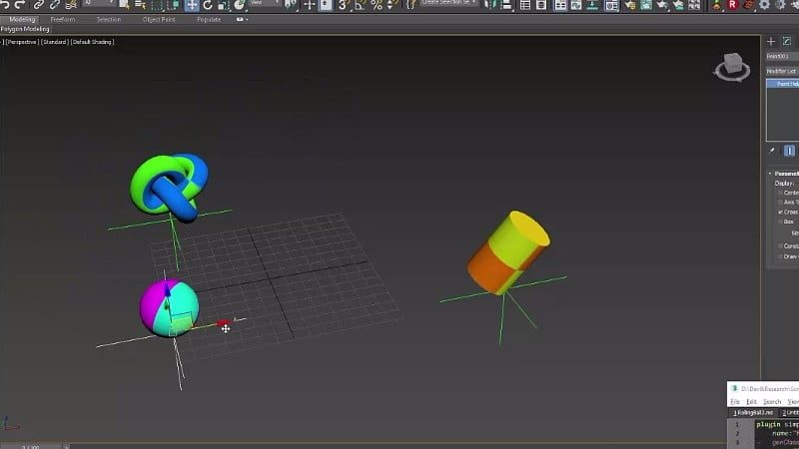Toggle the Cross display checkbox
Screen dimensions: 799x449
coord(781,212)
